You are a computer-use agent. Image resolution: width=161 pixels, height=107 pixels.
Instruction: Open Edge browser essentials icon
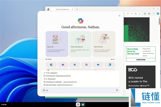pos(145,14)
